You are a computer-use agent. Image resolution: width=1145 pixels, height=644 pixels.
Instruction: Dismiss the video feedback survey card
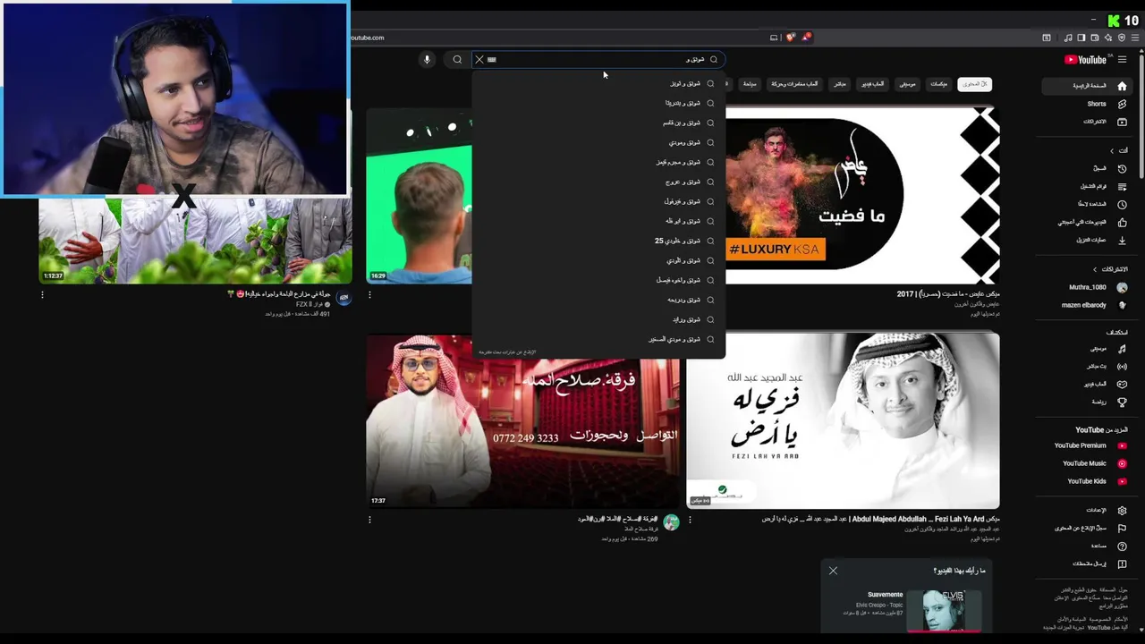tap(833, 571)
